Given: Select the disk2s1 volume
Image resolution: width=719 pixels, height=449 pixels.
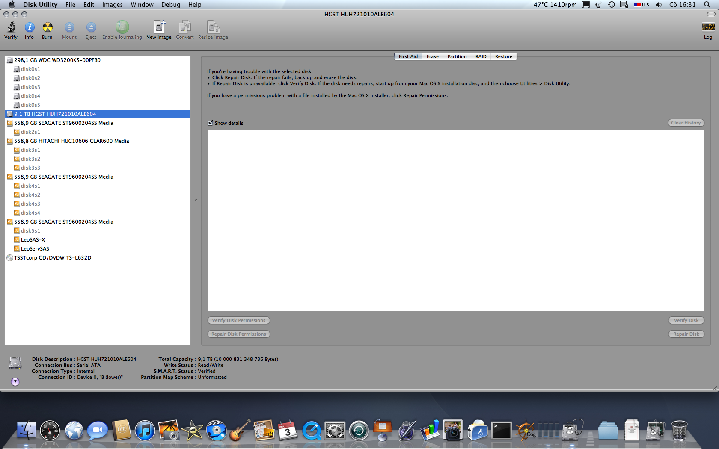Looking at the screenshot, I should pos(98,132).
